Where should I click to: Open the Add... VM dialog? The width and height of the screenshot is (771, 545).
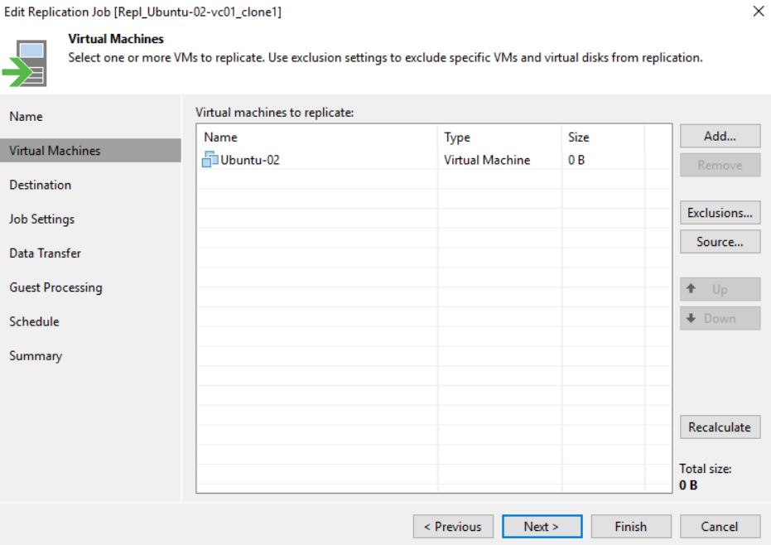tap(720, 136)
